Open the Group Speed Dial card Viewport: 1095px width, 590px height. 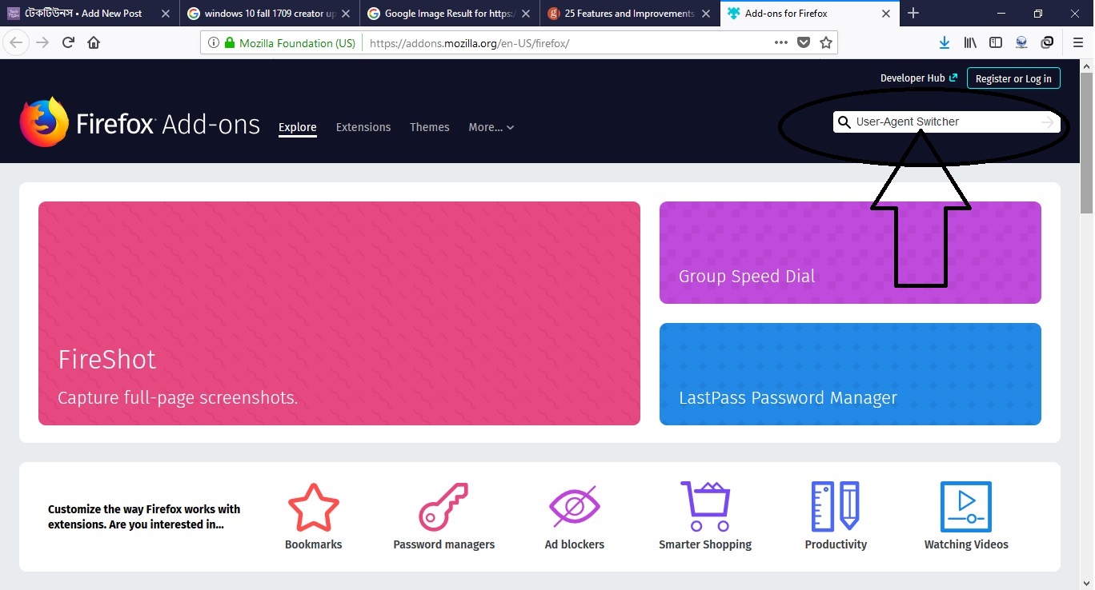850,253
